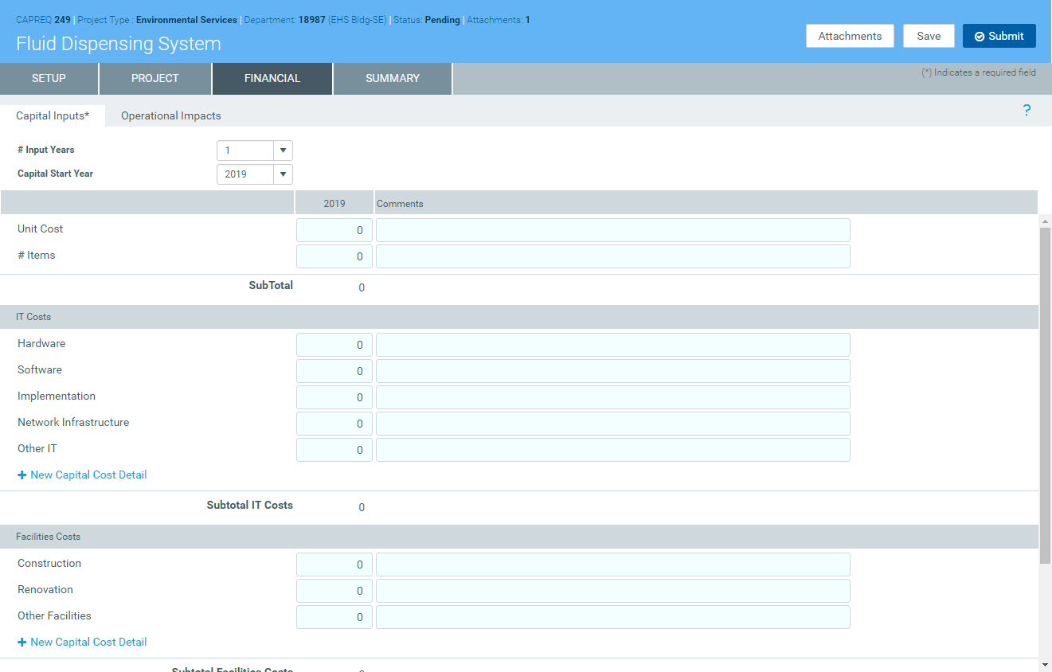Click New Capital Cost Detail link under IT Costs

pyautogui.click(x=88, y=475)
